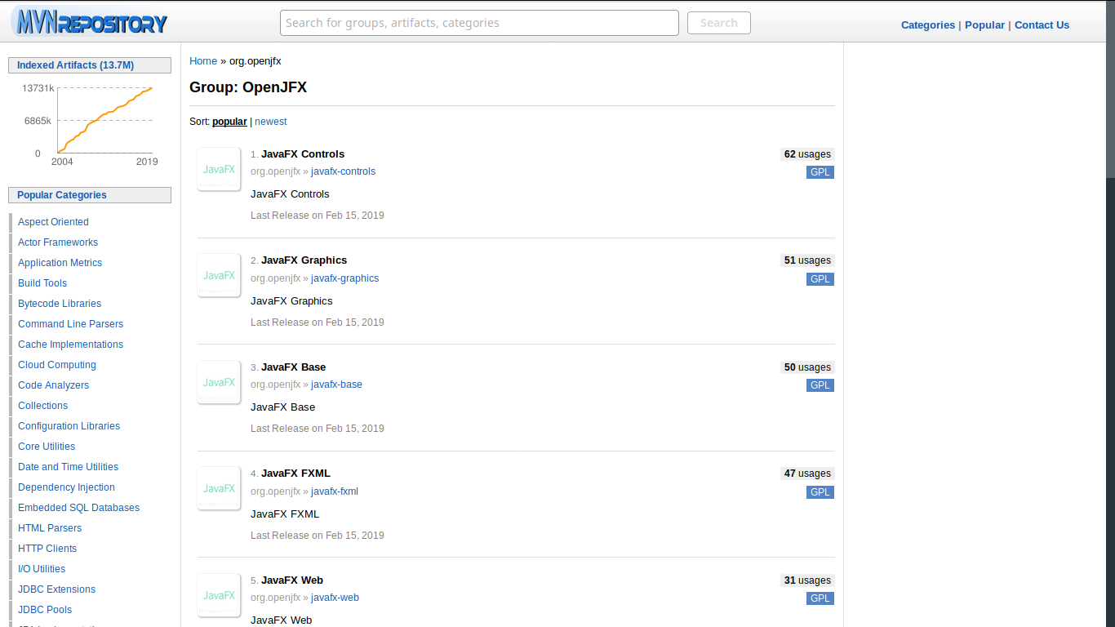
Task: Open the JavaFX Web artifact thumbnail
Action: pos(219,595)
